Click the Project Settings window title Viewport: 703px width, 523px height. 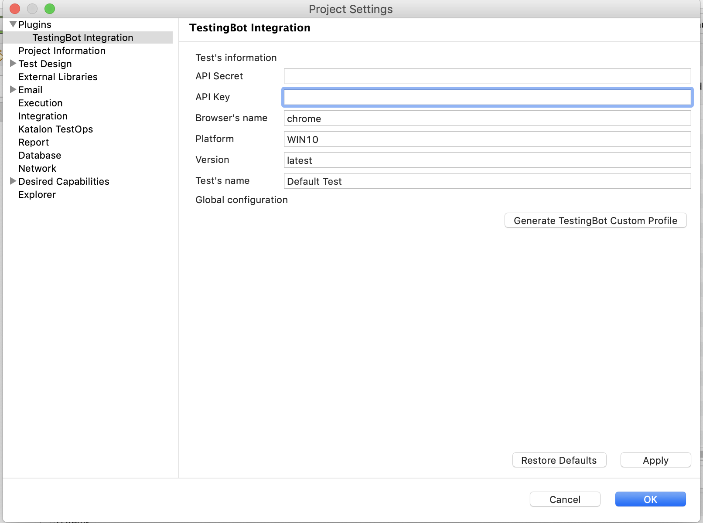(x=351, y=9)
